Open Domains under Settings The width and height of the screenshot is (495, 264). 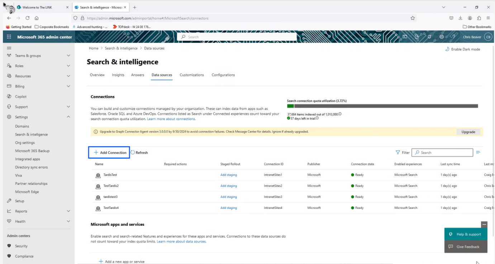[x=22, y=126]
